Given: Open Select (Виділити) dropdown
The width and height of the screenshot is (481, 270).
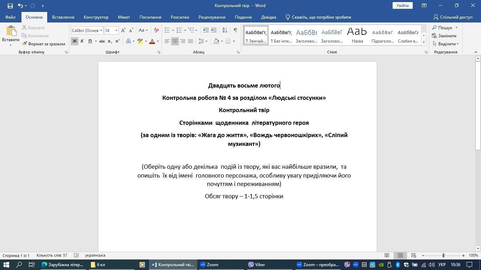Looking at the screenshot, I should point(445,44).
